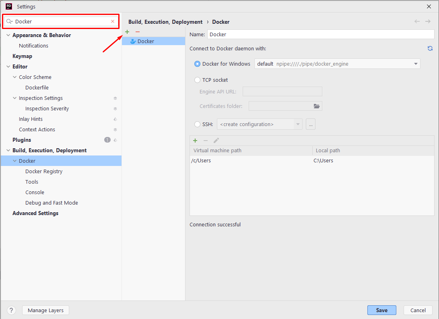
Task: Add a new Docker configuration with plus icon
Action: (127, 32)
